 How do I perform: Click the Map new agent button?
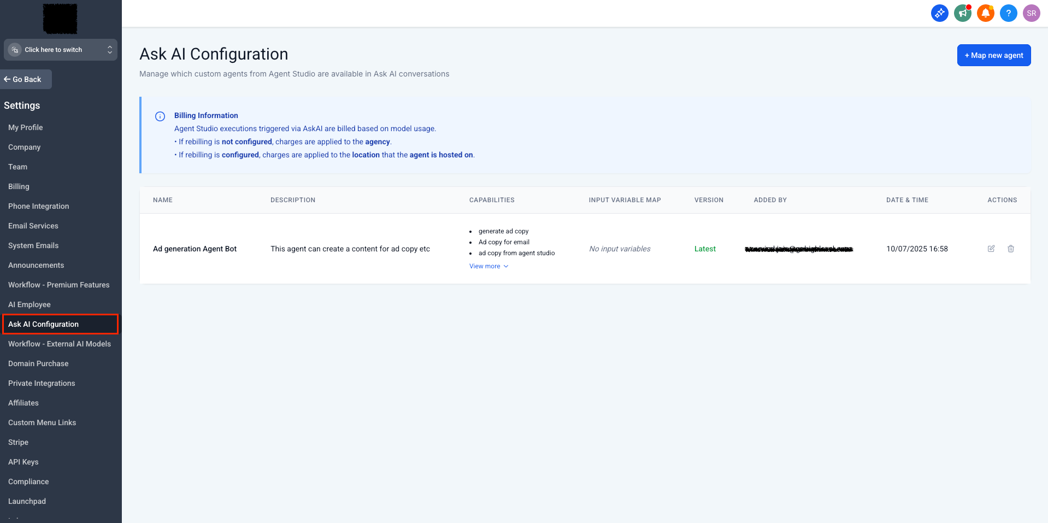point(994,55)
